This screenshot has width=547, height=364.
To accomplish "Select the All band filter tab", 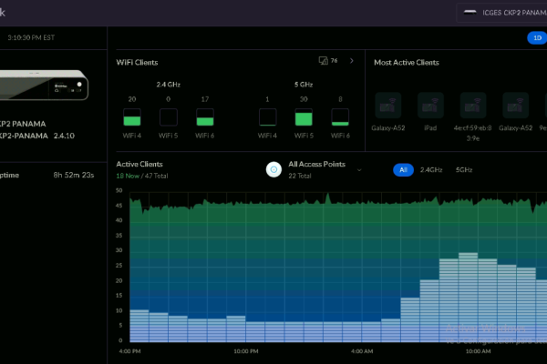I will click(403, 170).
